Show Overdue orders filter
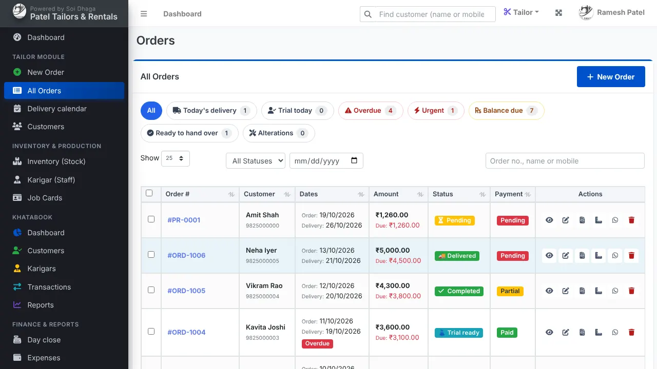This screenshot has width=657, height=369. 371,111
